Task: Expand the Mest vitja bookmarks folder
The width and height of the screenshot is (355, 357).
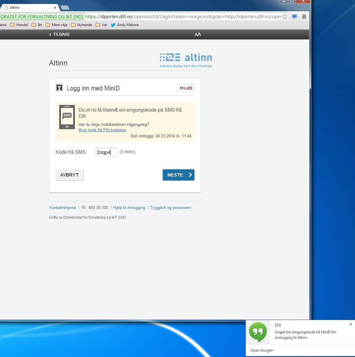Action: pos(56,25)
